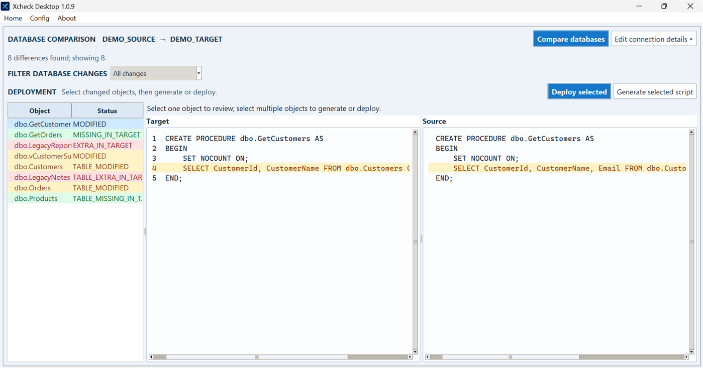
Task: Click the Target pane horizontal scrollbar thumb
Action: point(257,357)
